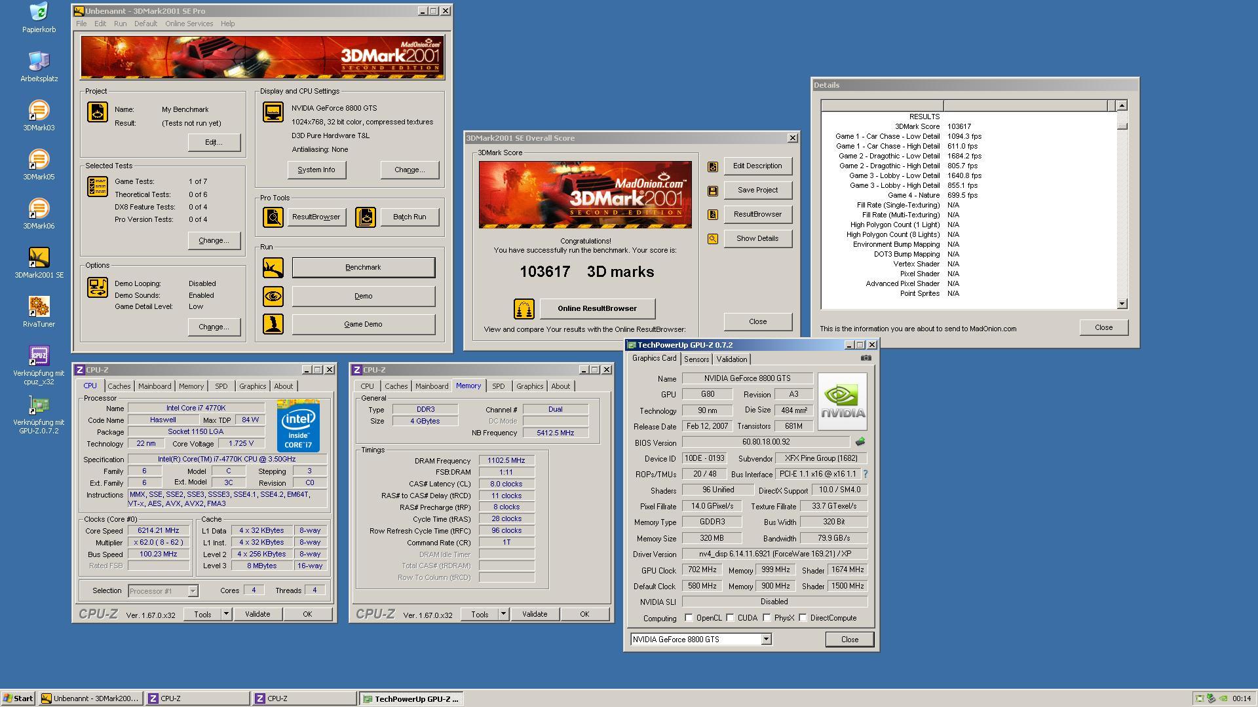Switch to TechPowerUp GPU-Z taskbar item
The image size is (1258, 707).
point(411,698)
